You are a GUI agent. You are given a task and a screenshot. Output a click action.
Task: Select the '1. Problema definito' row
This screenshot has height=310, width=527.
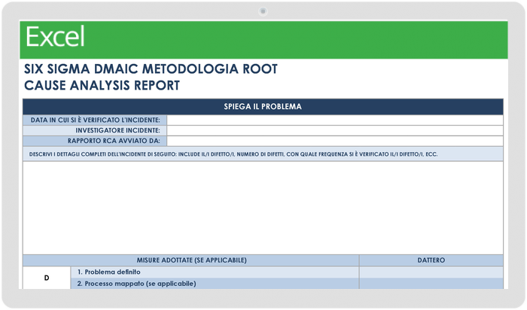click(215, 272)
